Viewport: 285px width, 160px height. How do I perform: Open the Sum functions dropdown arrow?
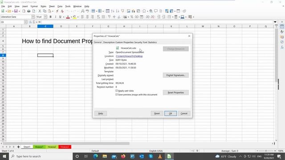37,22
